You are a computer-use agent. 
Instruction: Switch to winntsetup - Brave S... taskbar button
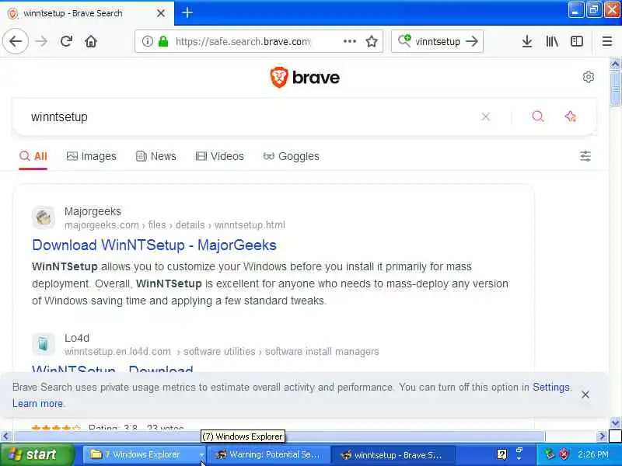click(x=392, y=454)
